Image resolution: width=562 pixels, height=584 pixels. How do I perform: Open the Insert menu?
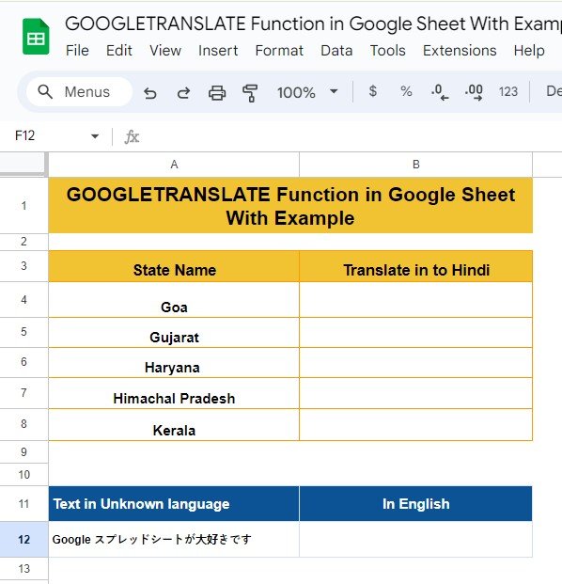click(218, 50)
